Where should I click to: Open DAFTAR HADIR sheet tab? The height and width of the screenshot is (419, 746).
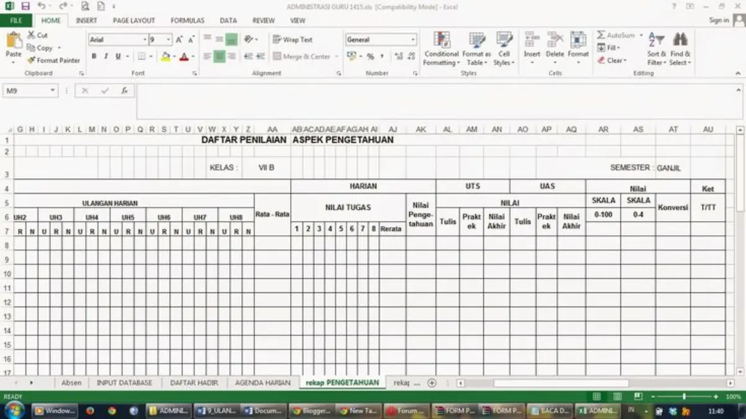coord(194,383)
